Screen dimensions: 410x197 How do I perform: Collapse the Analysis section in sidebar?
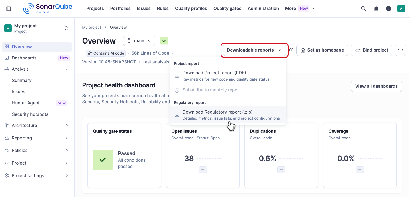click(67, 69)
